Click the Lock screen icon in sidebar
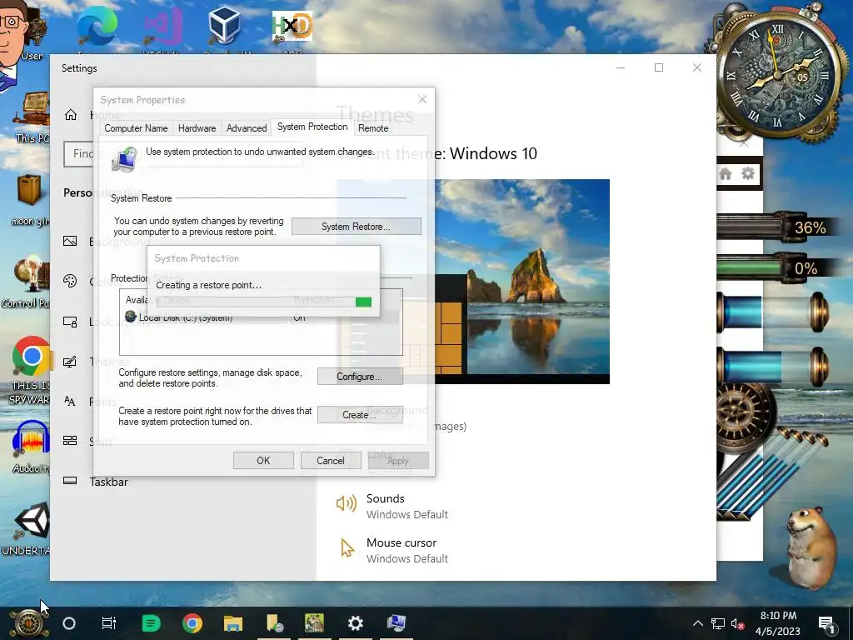 [70, 322]
